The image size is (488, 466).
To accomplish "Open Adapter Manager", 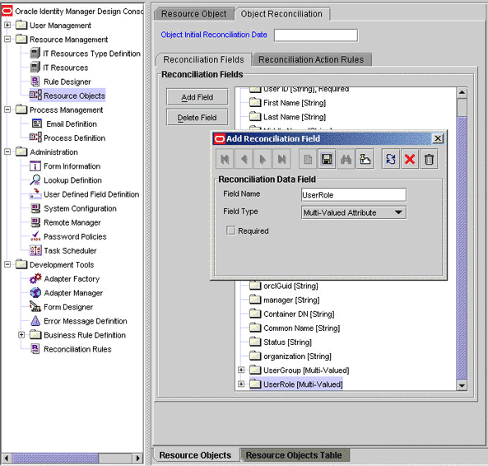I will 73,293.
